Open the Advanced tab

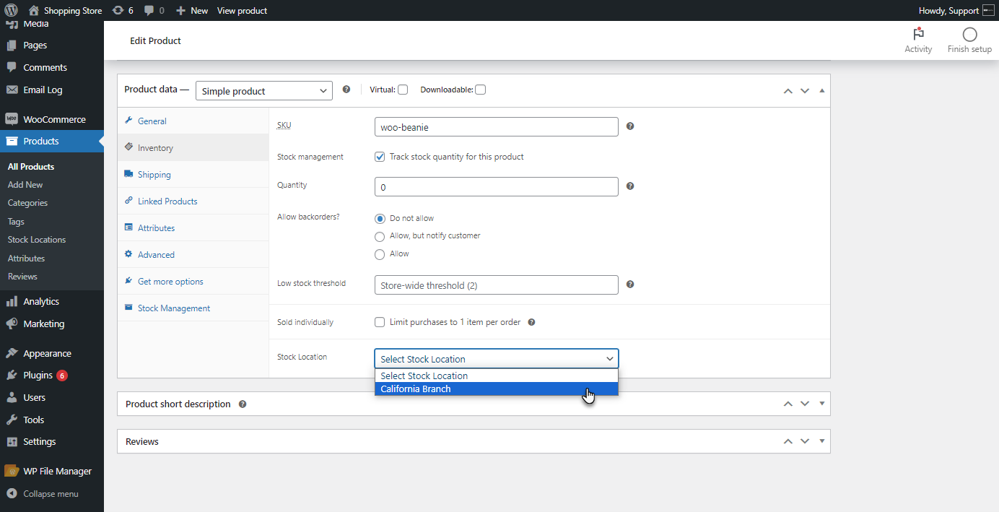tap(193, 255)
